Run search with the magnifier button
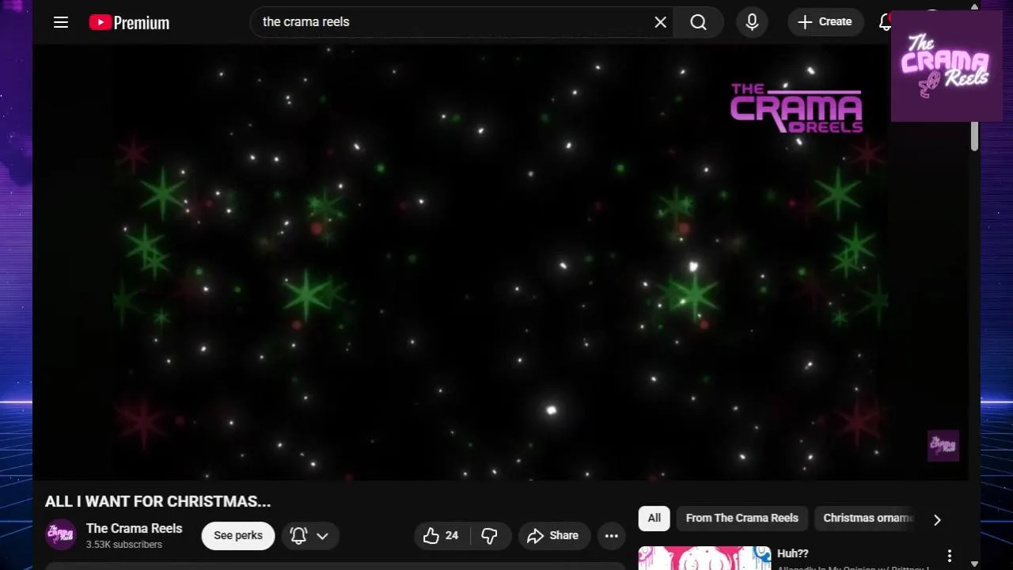 point(698,22)
